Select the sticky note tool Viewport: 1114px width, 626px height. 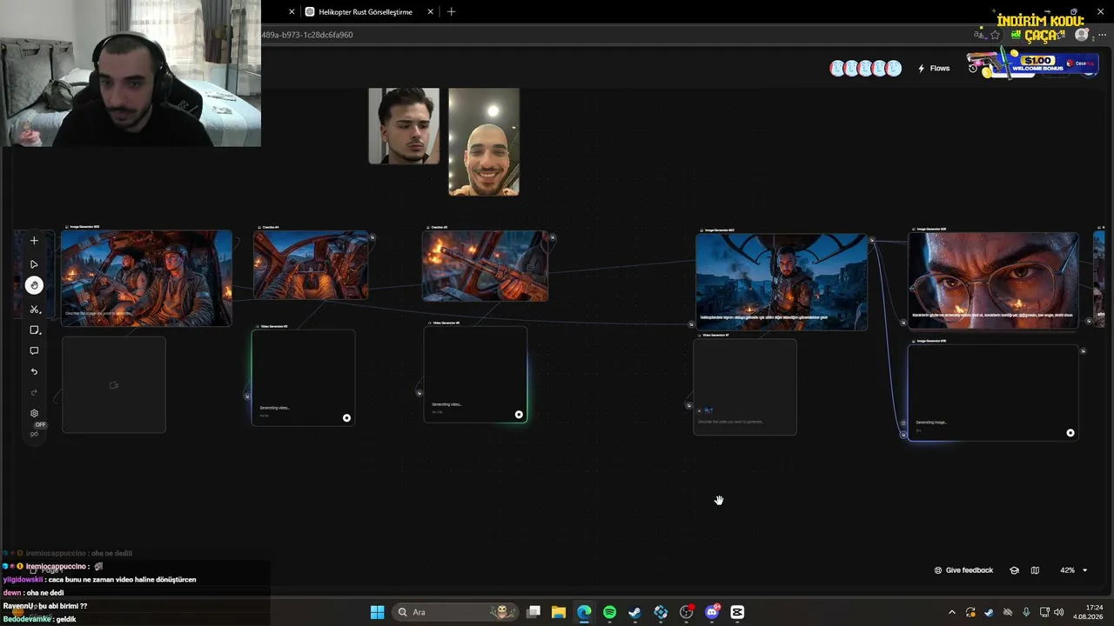pyautogui.click(x=34, y=330)
